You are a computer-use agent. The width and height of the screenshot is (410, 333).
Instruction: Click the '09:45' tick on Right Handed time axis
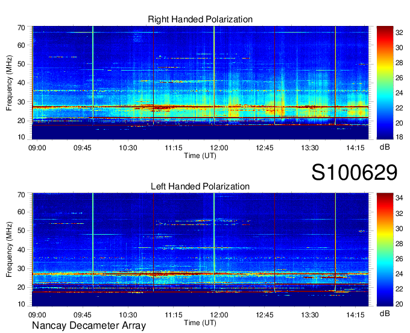pos(83,148)
